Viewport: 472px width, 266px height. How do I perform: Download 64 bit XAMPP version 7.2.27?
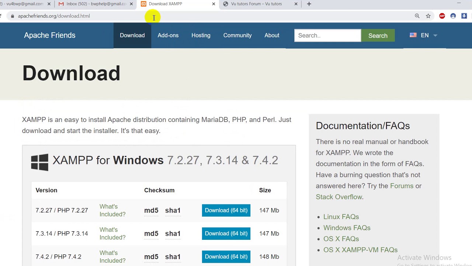click(x=226, y=210)
